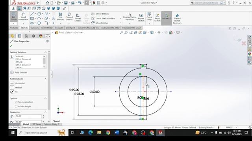Open FeatureManager design tree tab

click(x=12, y=36)
